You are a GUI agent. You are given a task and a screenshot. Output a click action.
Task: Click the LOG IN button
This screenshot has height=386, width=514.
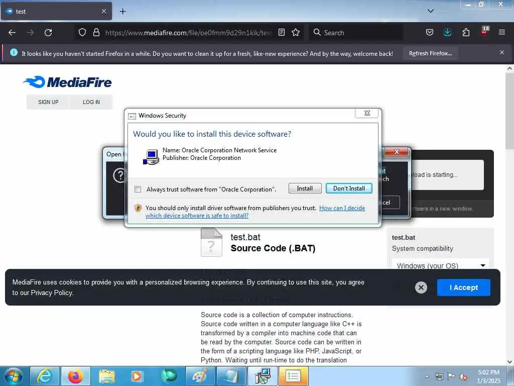point(91,102)
